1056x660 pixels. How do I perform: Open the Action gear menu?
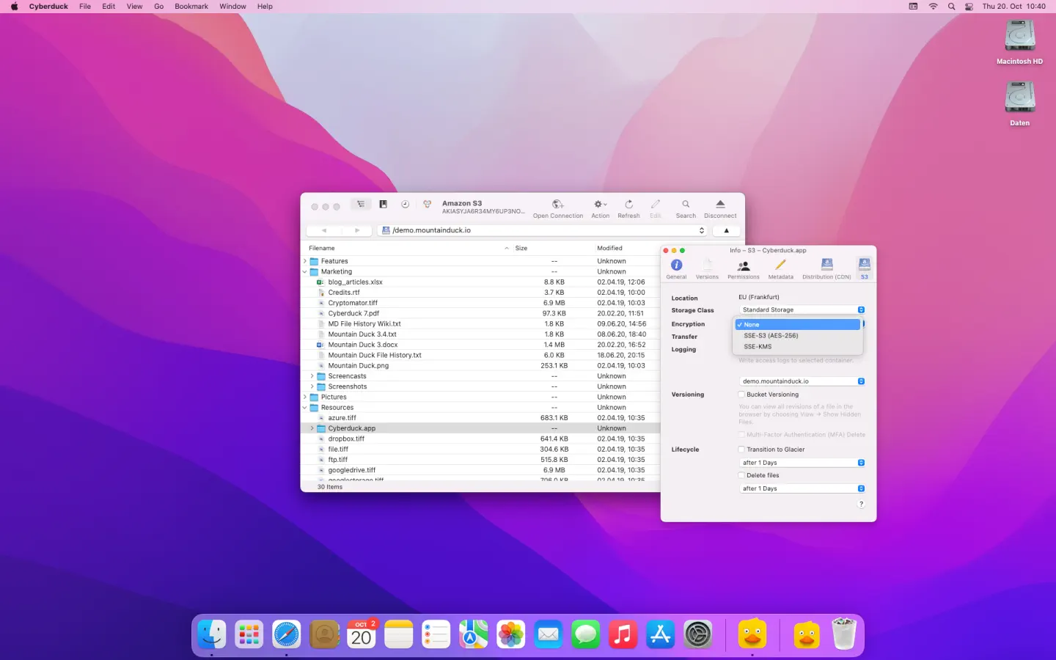coord(600,205)
